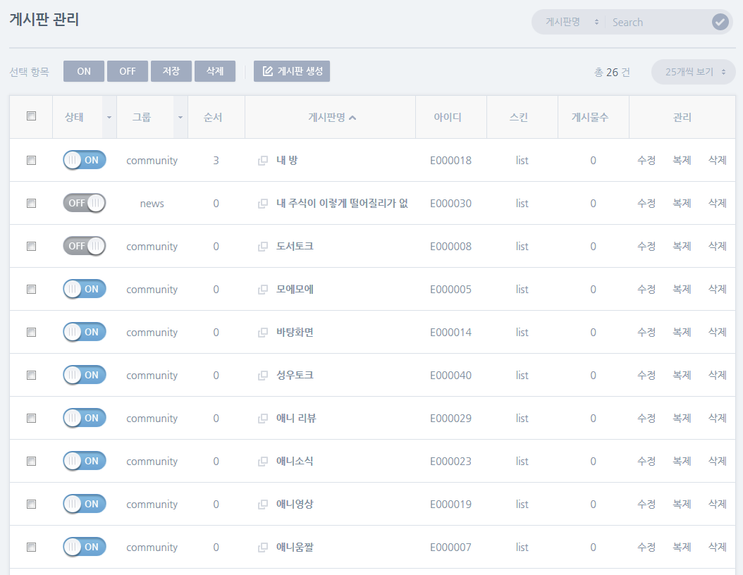Image resolution: width=743 pixels, height=575 pixels.
Task: Click 수정 link for the 애니영상 board
Action: pos(646,504)
